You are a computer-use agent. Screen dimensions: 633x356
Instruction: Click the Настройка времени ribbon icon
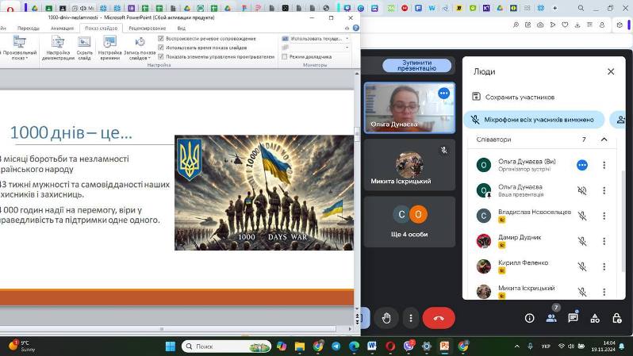pos(109,48)
